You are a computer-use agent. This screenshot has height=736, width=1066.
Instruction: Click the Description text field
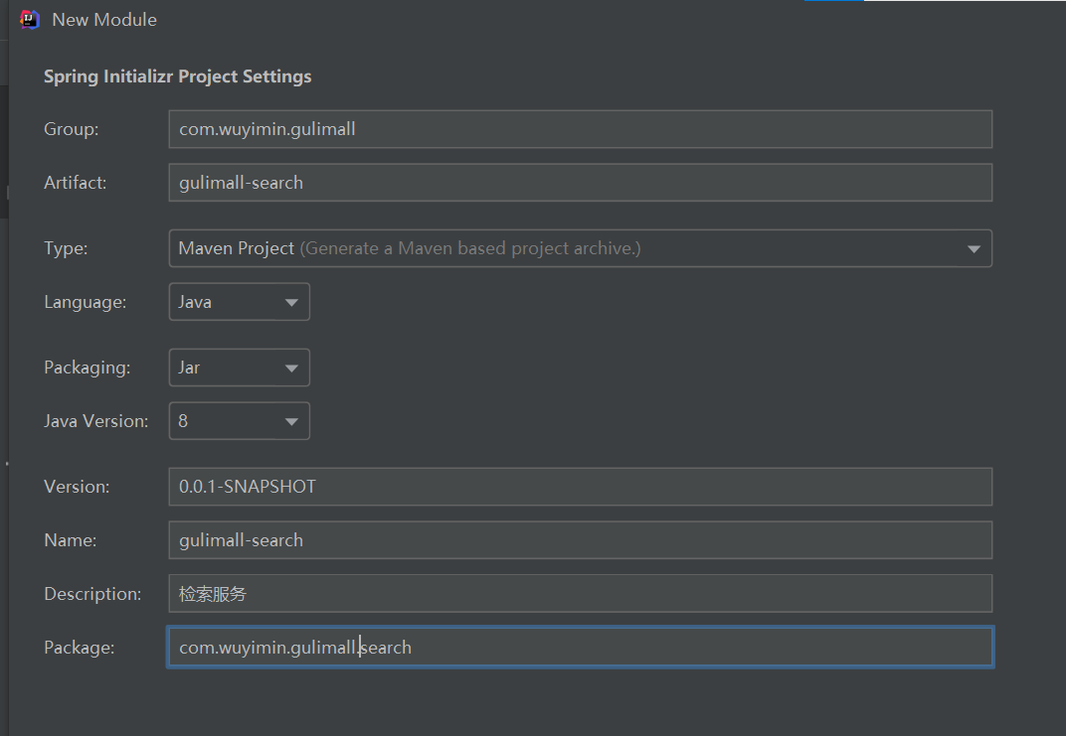point(580,594)
